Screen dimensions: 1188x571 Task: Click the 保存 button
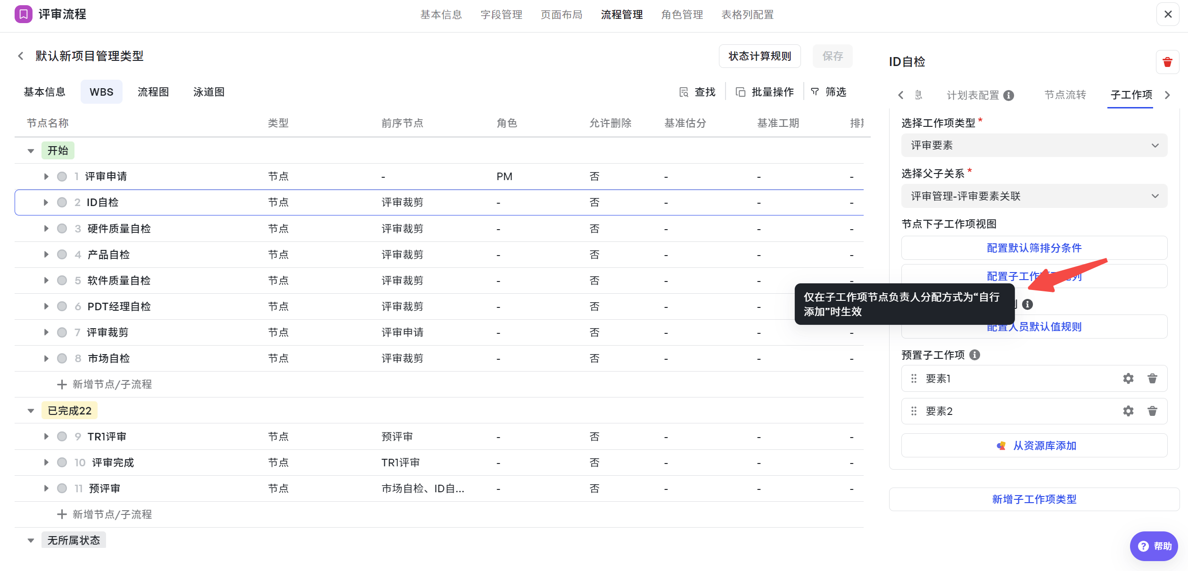[x=833, y=56]
